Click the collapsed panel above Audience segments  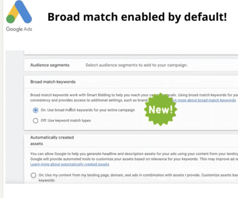point(131,52)
